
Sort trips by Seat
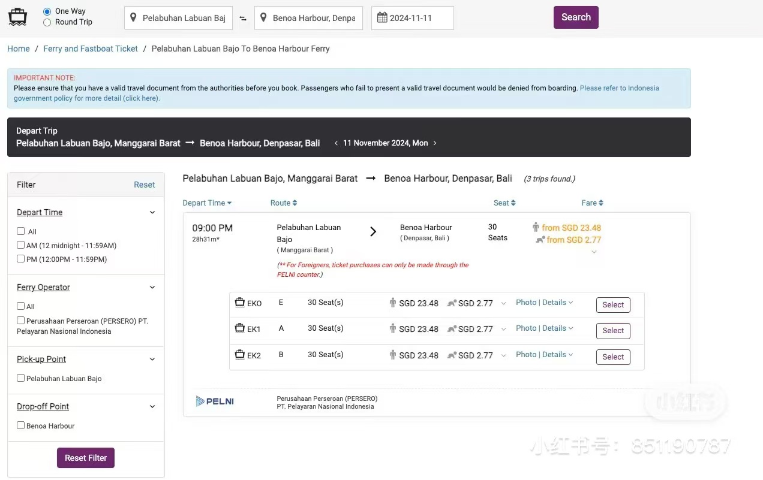(504, 203)
